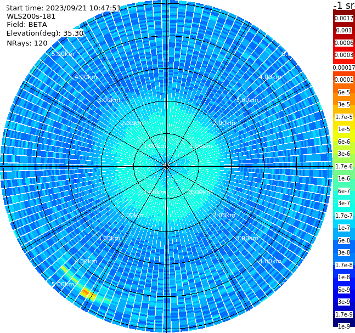Image resolution: width=355 pixels, height=333 pixels.
Task: Click the Start time 2023/09/21 10:47:51 text
Action: (64, 8)
